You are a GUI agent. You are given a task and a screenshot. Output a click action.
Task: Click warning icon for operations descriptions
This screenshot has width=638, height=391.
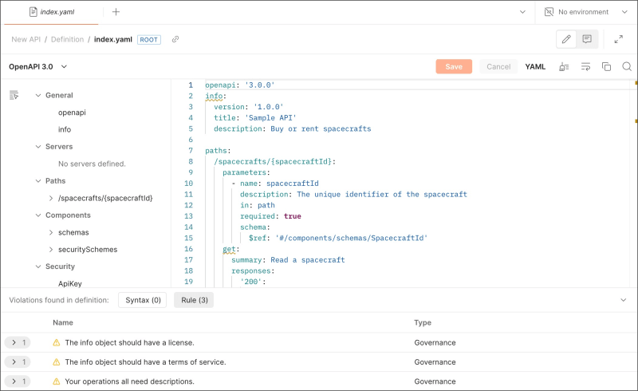(57, 381)
